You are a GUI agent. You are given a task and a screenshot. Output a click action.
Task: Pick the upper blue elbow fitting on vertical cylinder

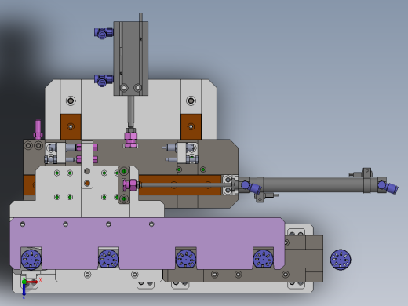(104, 33)
